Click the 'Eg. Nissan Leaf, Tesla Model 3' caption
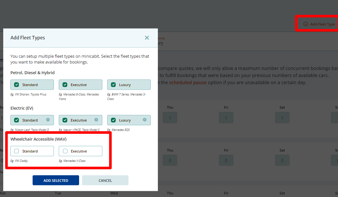This screenshot has height=197, width=338. pyautogui.click(x=29, y=130)
